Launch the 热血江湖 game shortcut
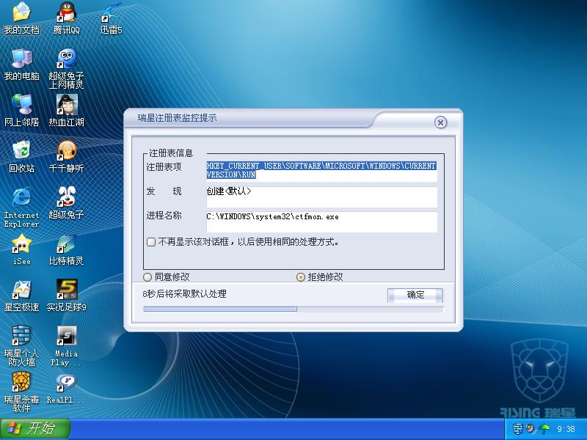Viewport: 587px width, 440px height. (66, 111)
